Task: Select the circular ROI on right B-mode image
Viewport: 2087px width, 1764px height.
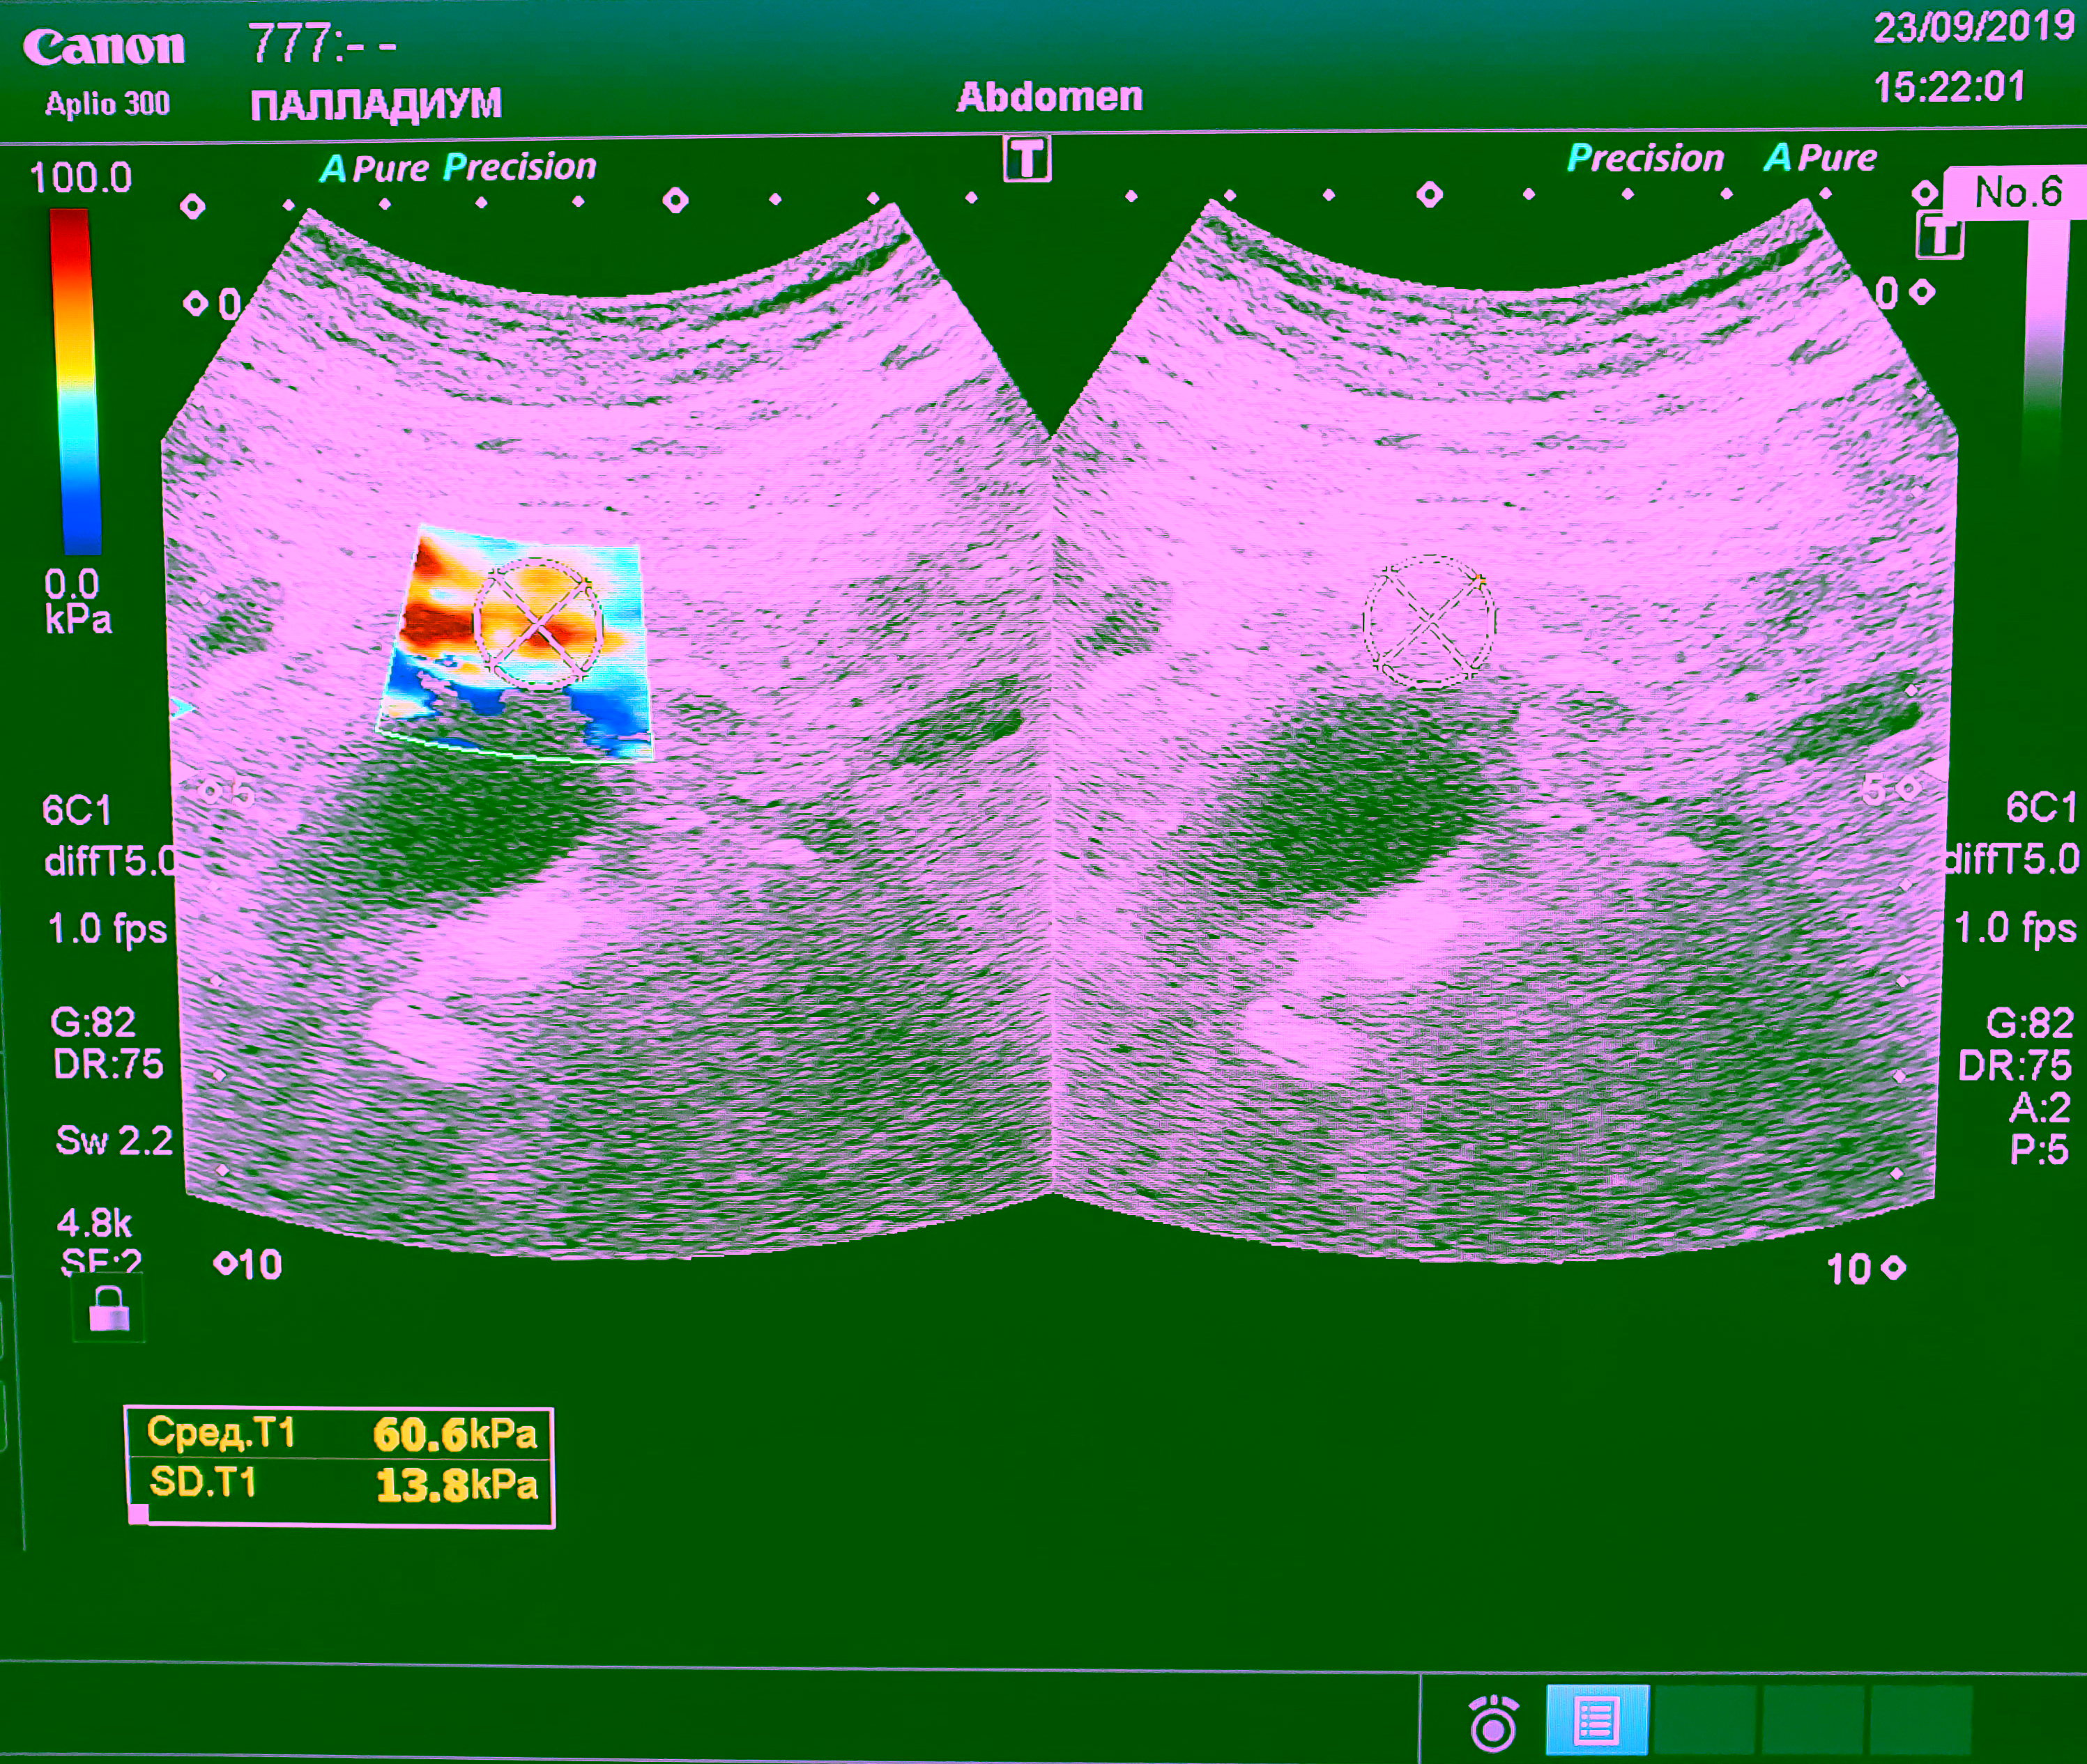Action: pos(1429,621)
